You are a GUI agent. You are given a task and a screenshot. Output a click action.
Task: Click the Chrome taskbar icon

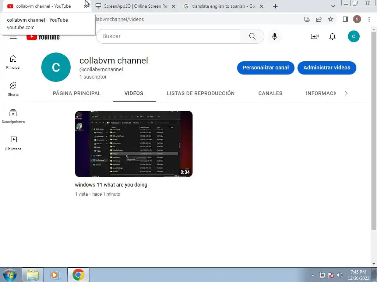tap(78, 275)
